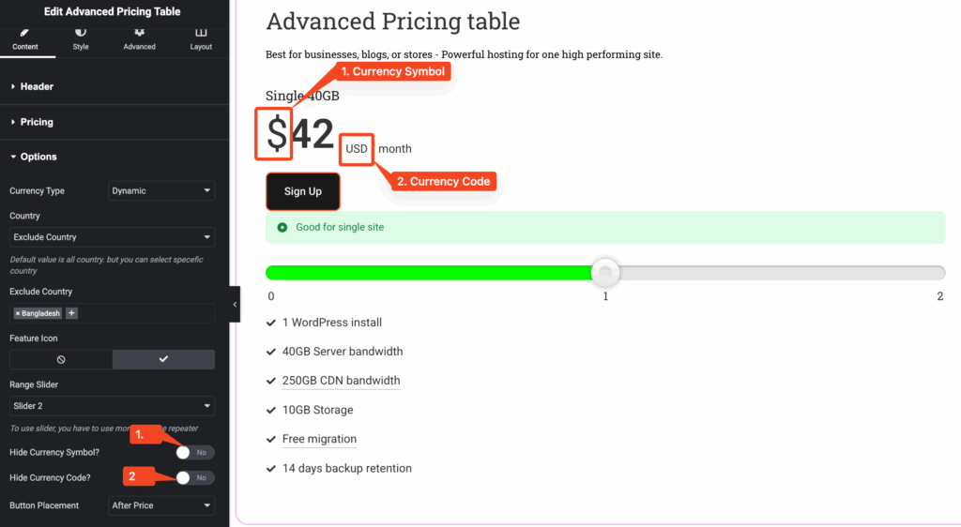Select the checkmark feature icon option

coord(163,359)
